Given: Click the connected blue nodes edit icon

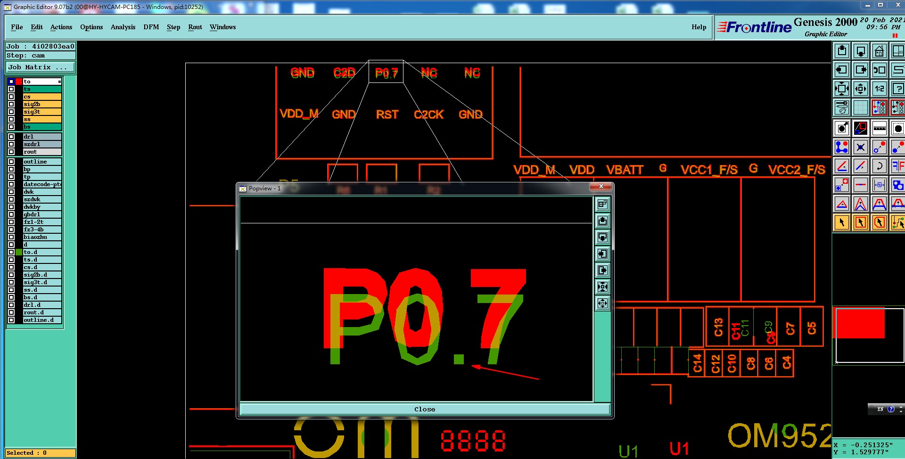Looking at the screenshot, I should [x=842, y=147].
